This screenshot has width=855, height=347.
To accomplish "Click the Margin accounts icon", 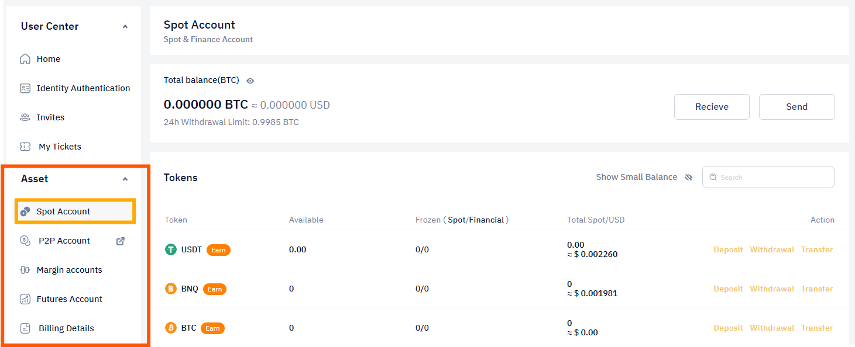I will tap(25, 270).
